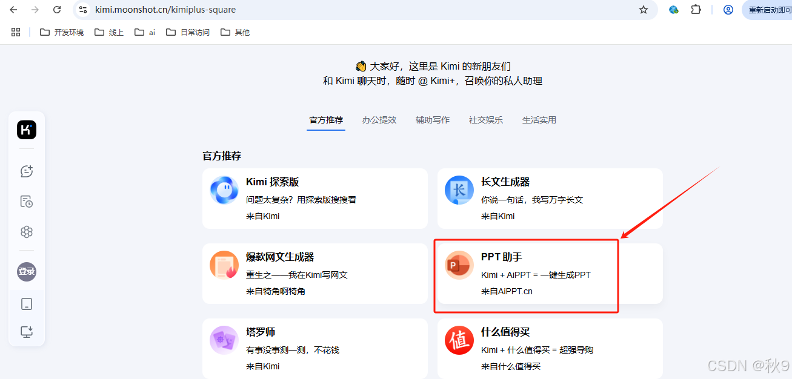Open the 线上 bookmark folder
The width and height of the screenshot is (792, 379).
coord(109,32)
